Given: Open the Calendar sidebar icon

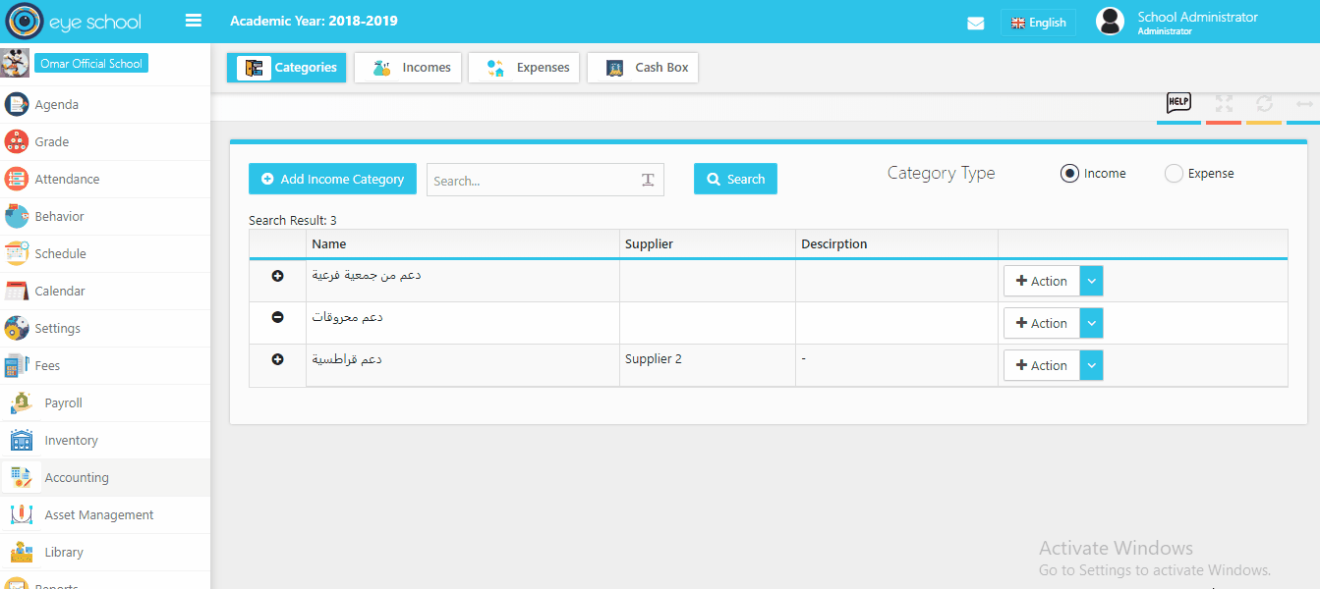Looking at the screenshot, I should point(17,291).
